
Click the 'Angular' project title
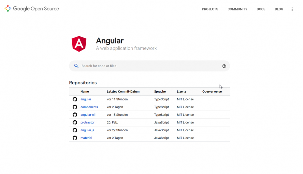[110, 41]
